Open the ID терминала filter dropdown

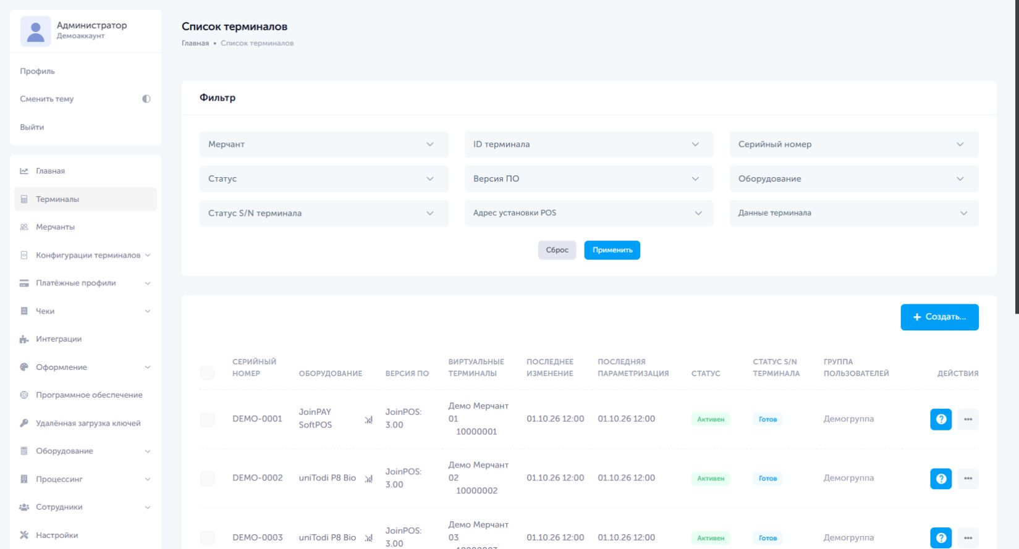tap(589, 145)
